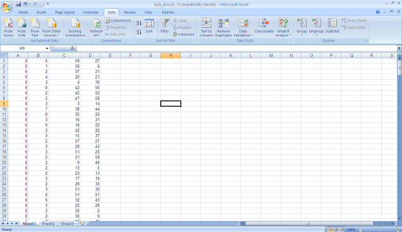Click the From Web import icon
This screenshot has width=402, height=232.
pos(22,27)
